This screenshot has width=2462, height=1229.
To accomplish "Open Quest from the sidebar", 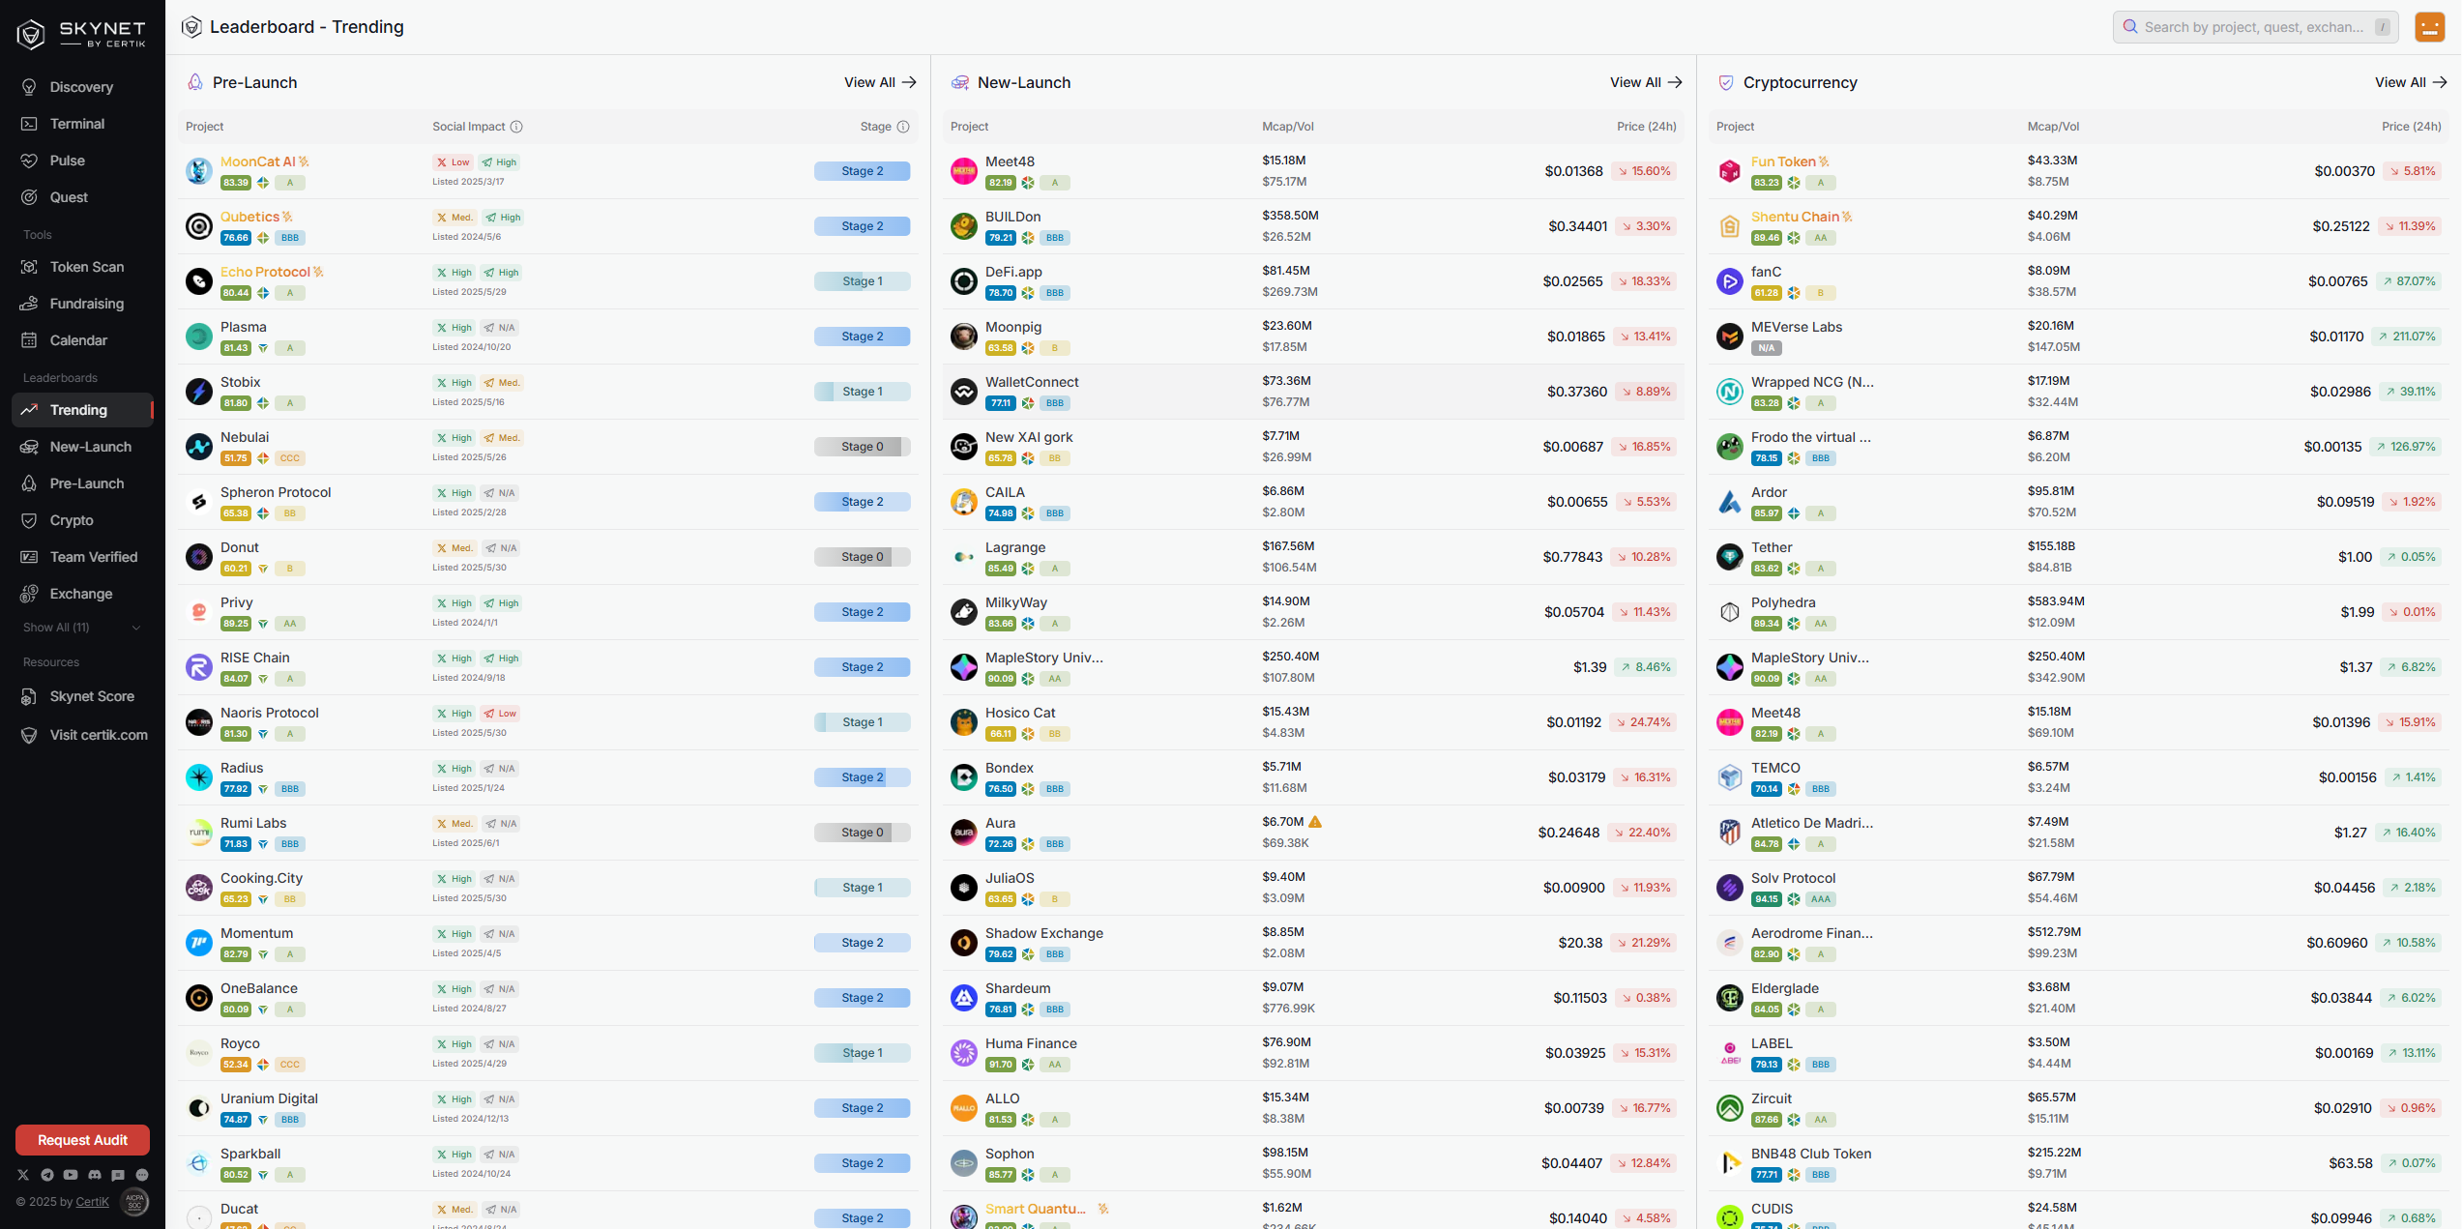I will (82, 197).
